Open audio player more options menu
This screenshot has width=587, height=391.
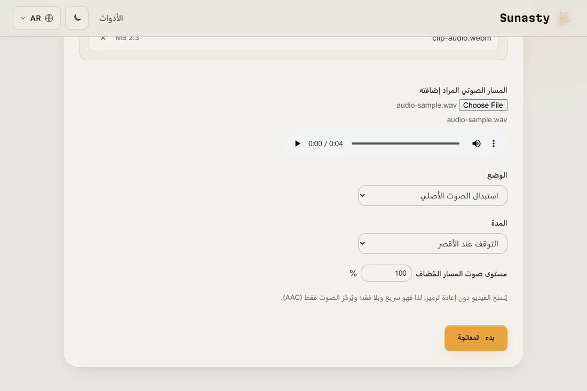(x=494, y=143)
